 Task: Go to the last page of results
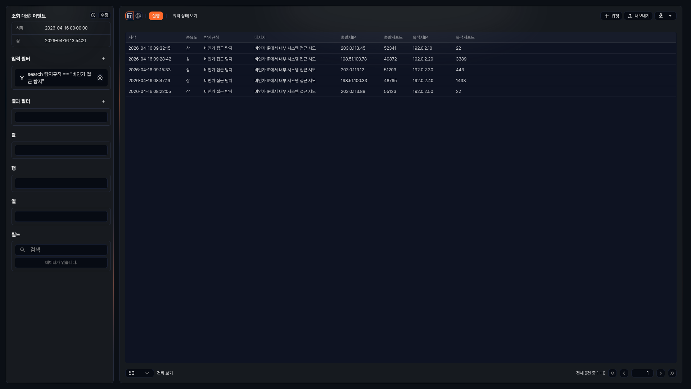672,373
